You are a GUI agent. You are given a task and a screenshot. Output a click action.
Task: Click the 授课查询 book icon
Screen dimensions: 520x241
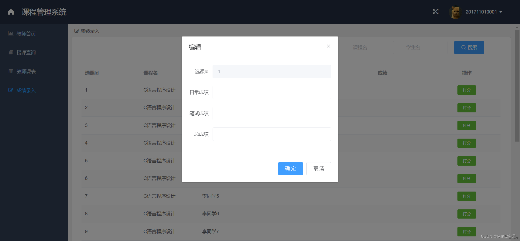click(11, 52)
